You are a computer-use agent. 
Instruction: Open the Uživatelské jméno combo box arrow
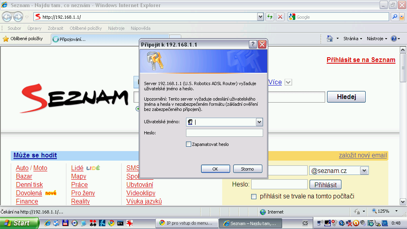click(x=259, y=122)
